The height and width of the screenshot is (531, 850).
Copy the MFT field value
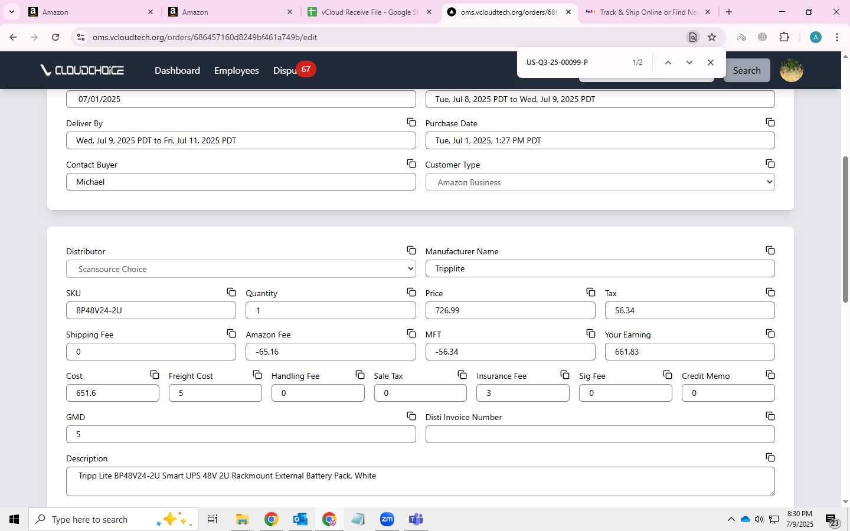click(591, 333)
